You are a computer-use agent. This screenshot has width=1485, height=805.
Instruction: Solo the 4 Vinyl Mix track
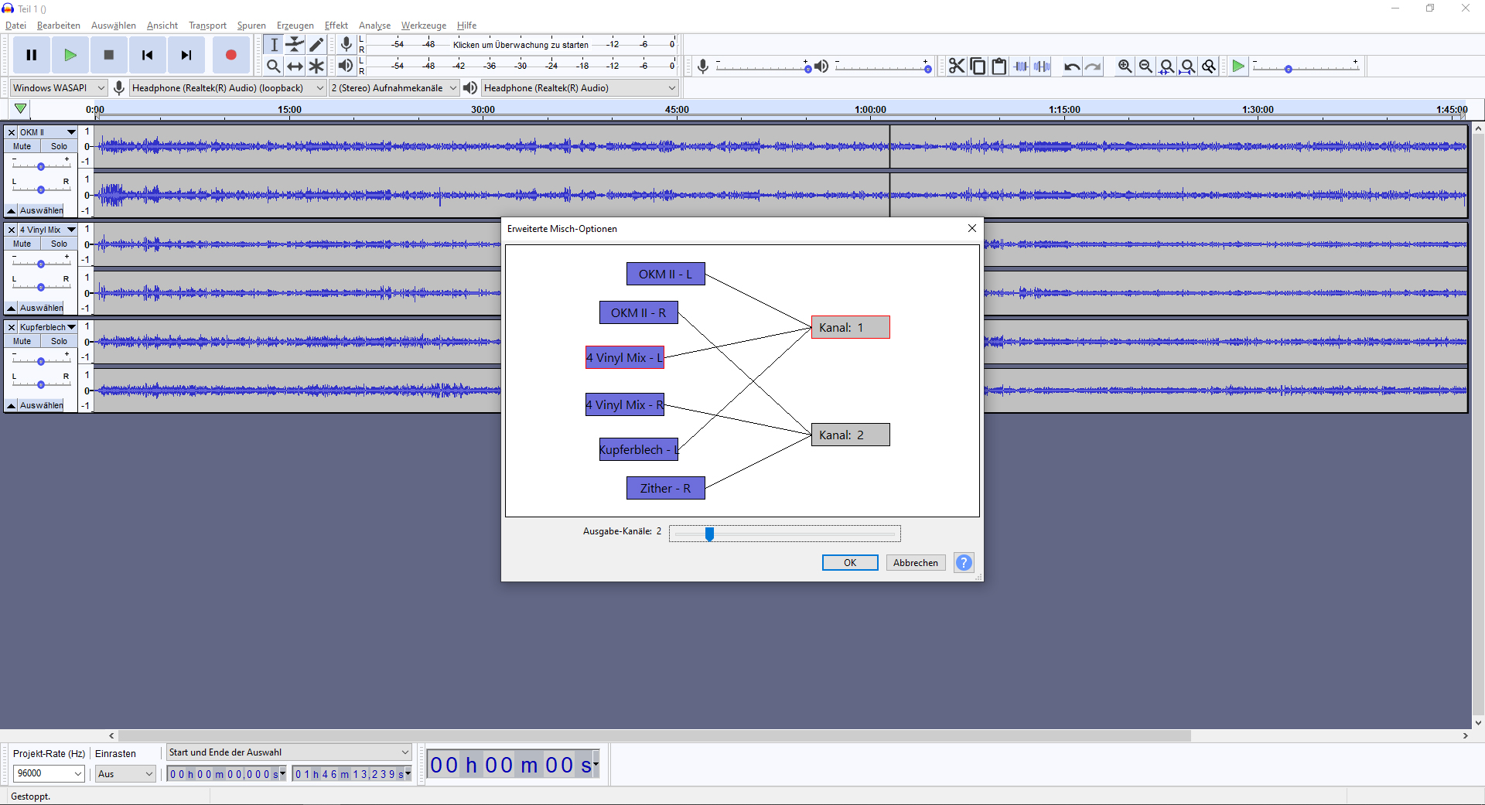tap(60, 244)
